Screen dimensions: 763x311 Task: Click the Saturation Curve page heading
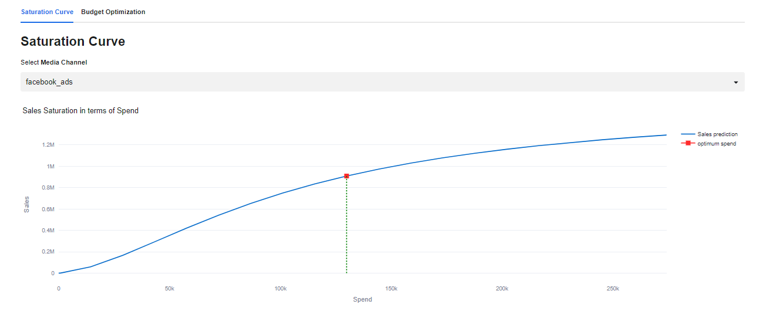pos(73,41)
